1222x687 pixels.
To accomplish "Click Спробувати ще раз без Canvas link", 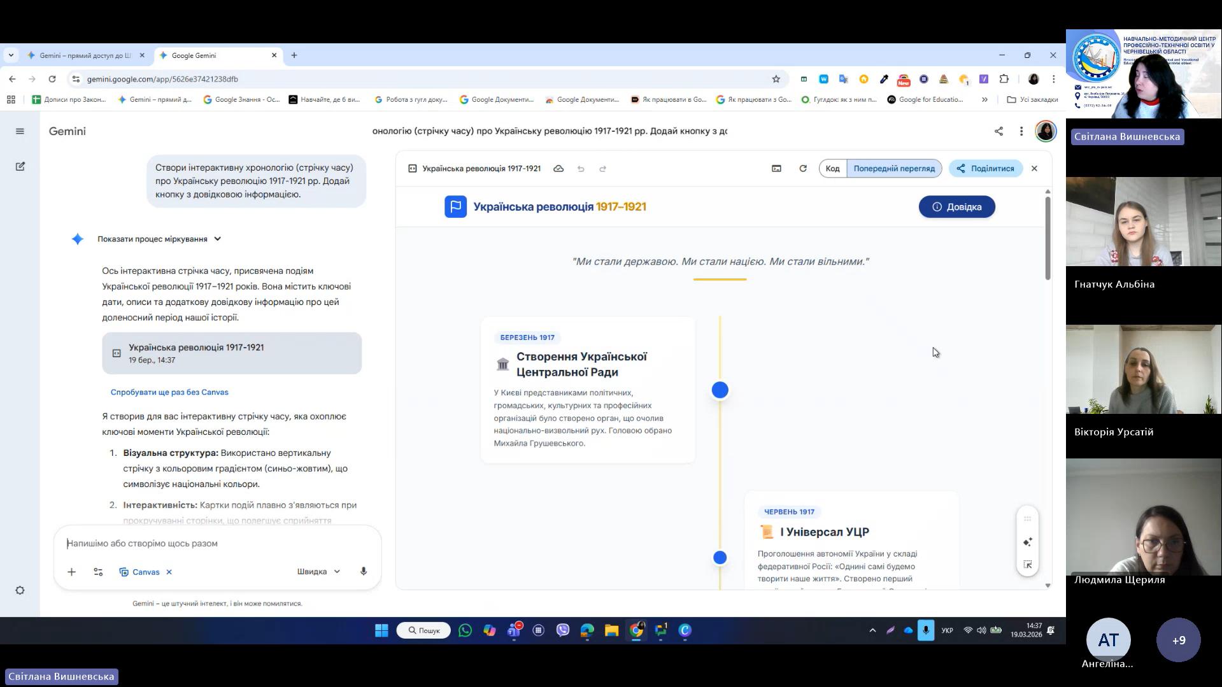I will point(169,392).
